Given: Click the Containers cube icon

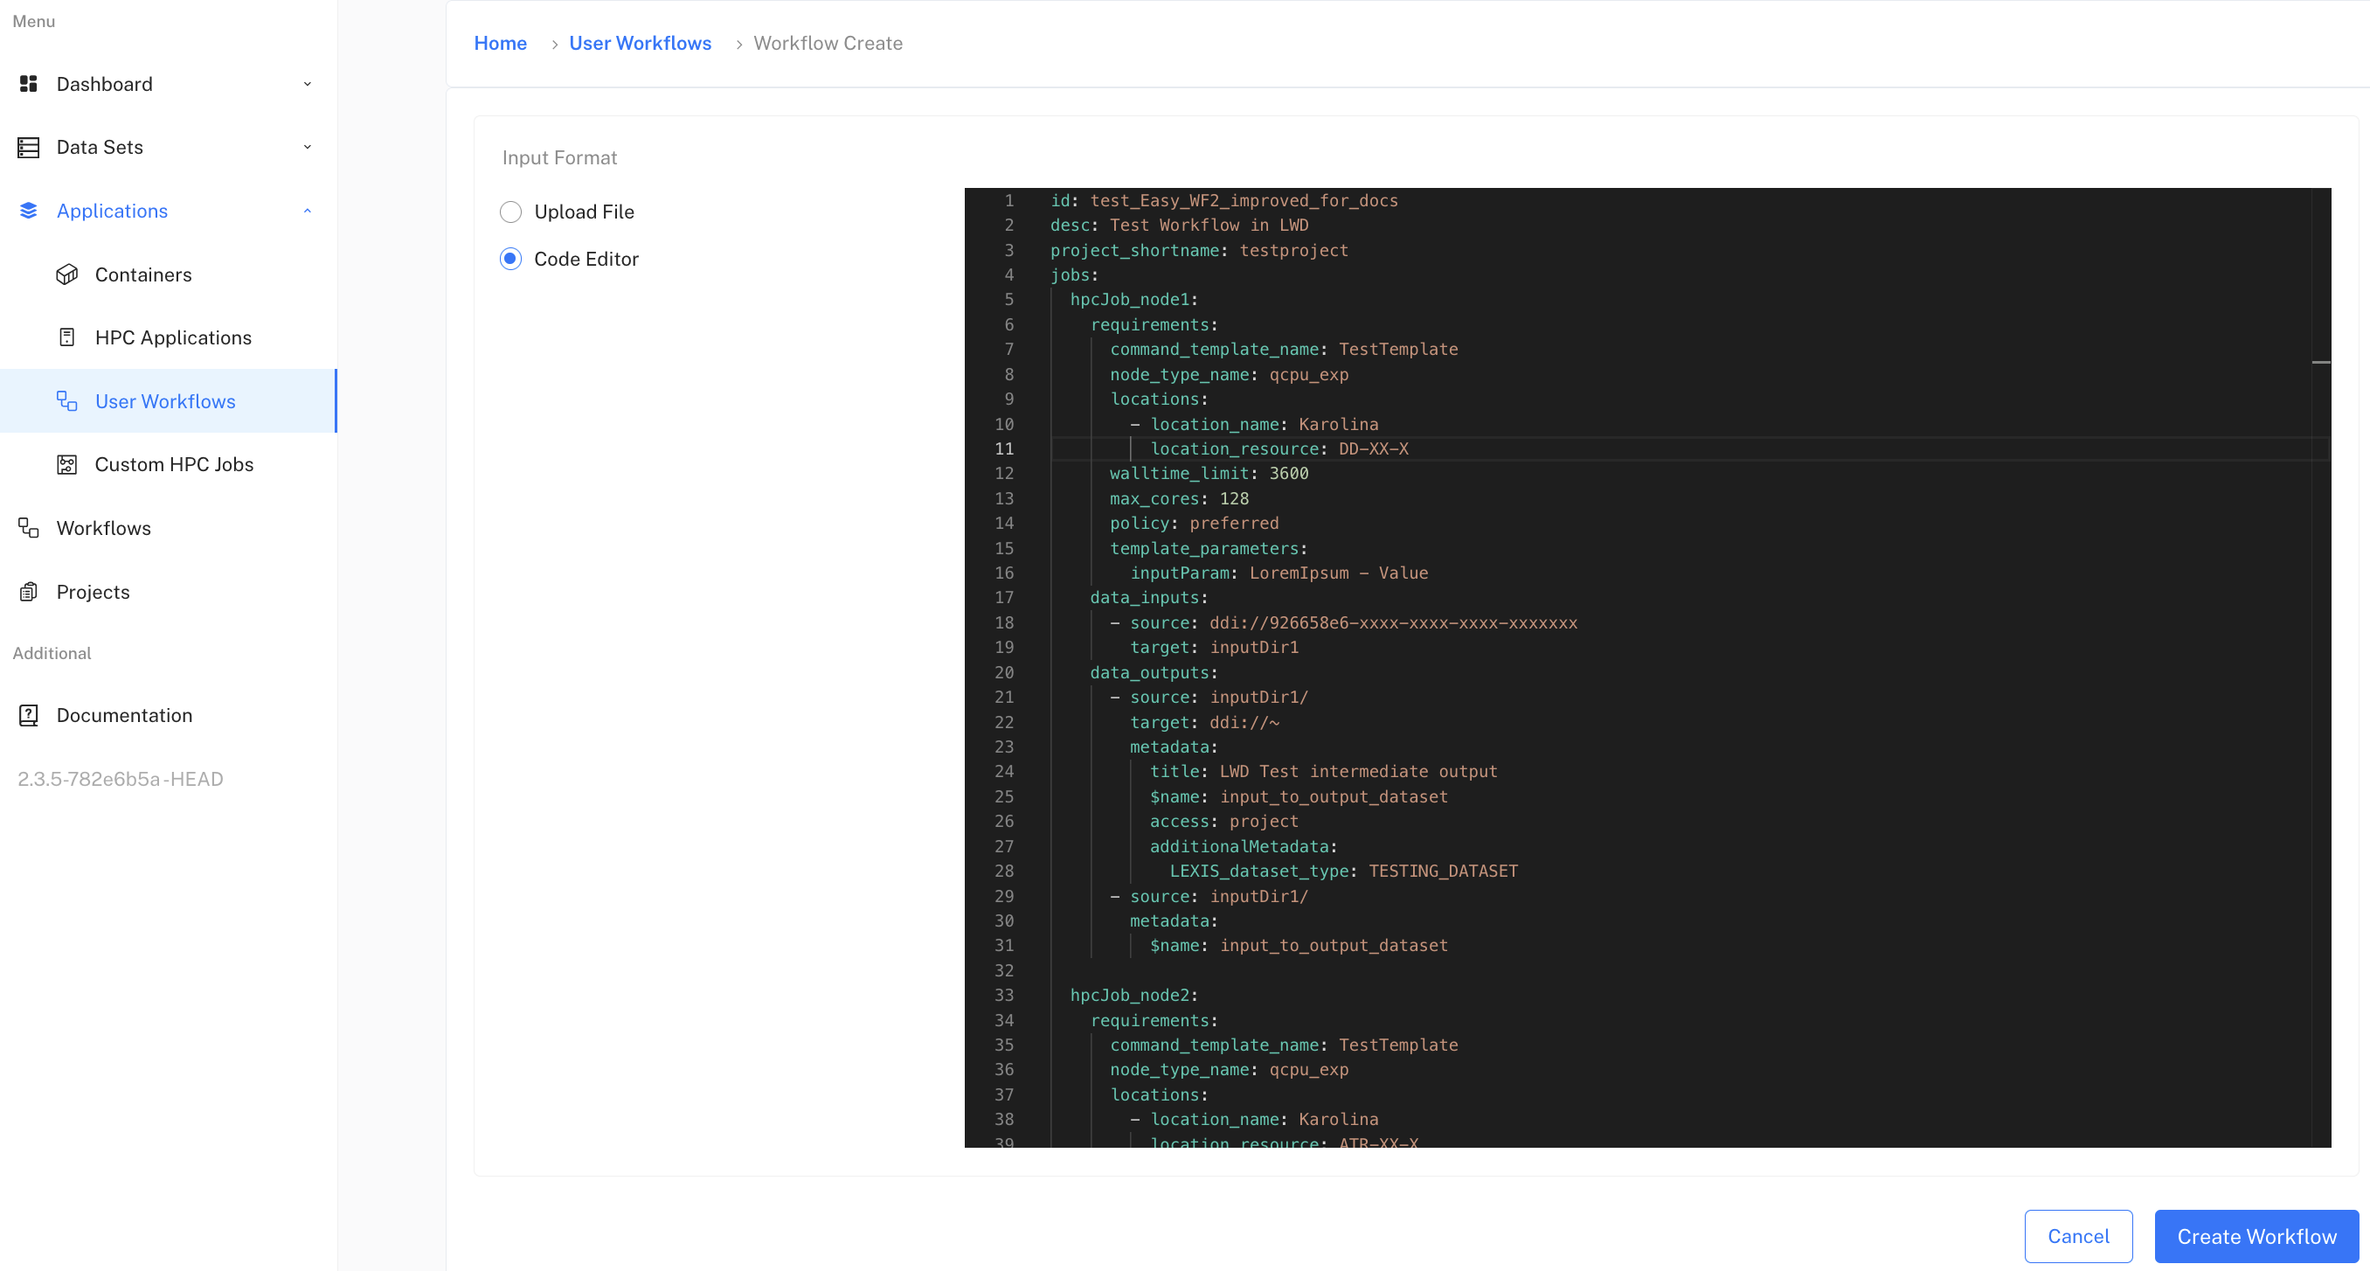Looking at the screenshot, I should (67, 274).
